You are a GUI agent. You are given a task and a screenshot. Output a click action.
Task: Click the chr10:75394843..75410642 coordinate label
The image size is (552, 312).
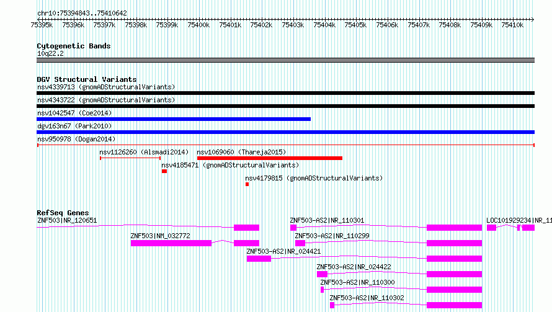[82, 13]
